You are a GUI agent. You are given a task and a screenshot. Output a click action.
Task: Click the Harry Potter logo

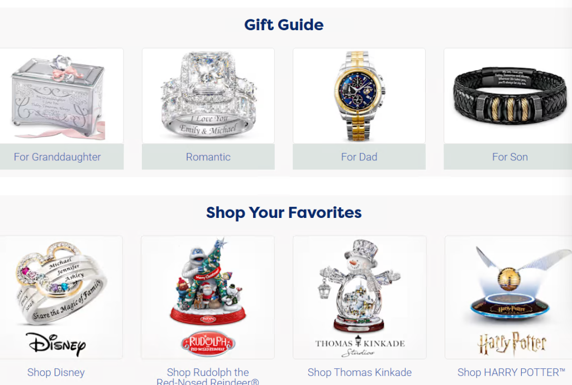tap(512, 344)
